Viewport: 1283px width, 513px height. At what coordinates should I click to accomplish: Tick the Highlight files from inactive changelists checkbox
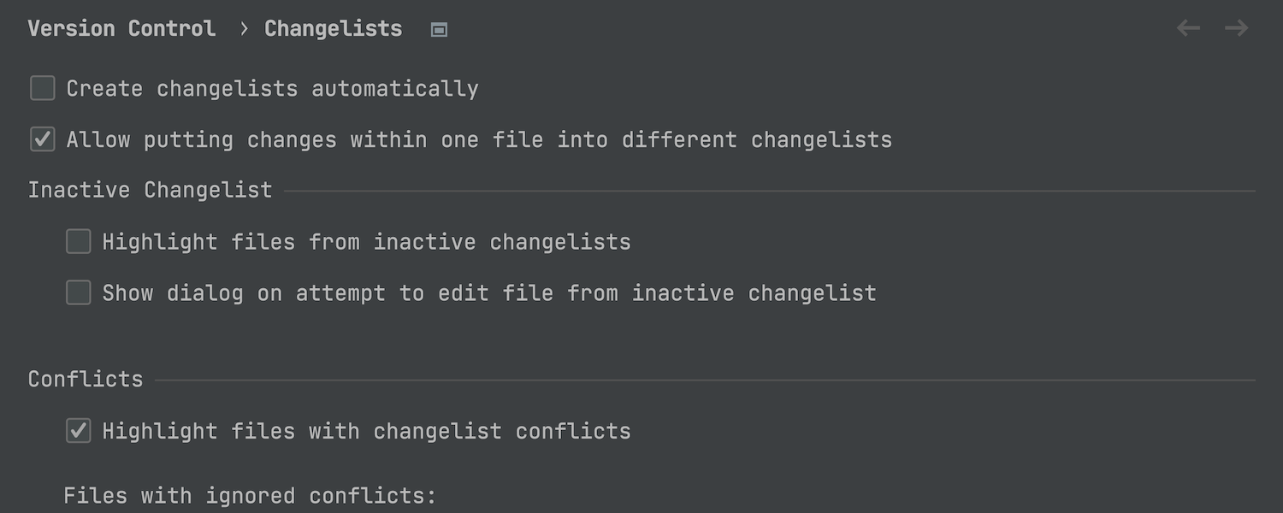click(79, 242)
